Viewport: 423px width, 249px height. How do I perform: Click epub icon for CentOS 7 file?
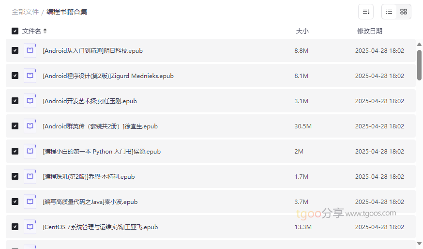(30, 227)
